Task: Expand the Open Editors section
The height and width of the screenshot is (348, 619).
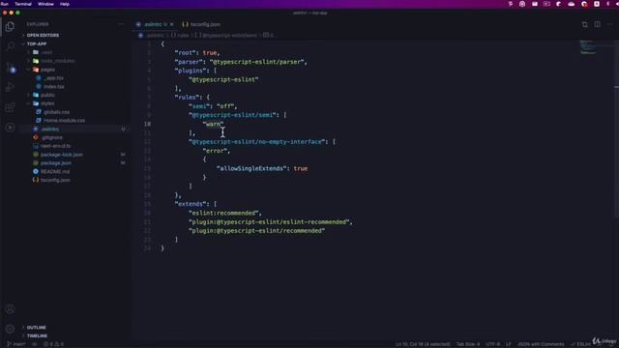Action: (43, 35)
